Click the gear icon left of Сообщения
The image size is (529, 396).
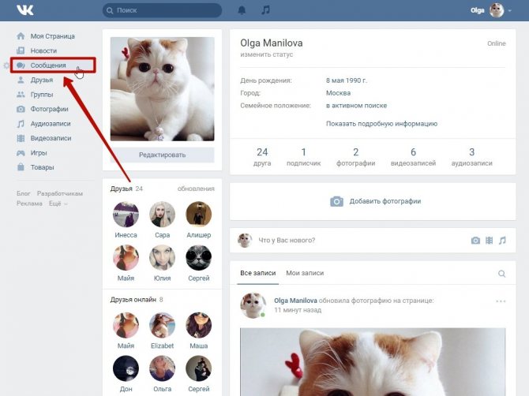tap(6, 65)
